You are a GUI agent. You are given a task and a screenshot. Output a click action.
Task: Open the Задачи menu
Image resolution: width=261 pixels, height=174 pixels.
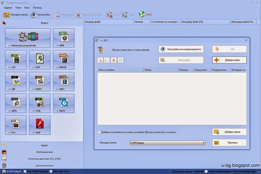(x=8, y=8)
